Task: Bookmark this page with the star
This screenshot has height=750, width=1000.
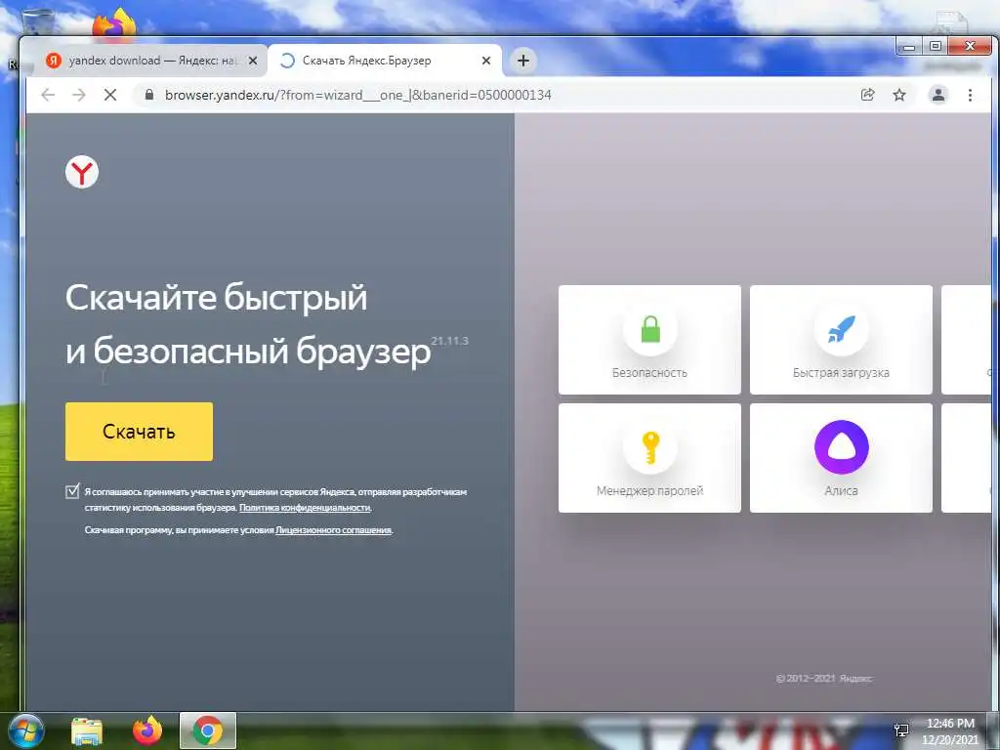Action: point(899,95)
